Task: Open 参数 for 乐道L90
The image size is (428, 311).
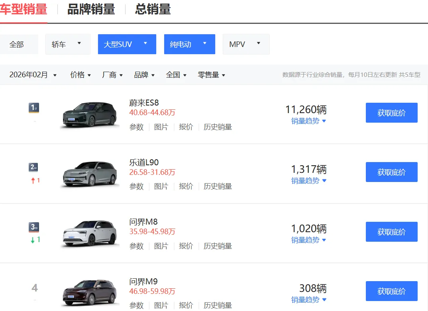Action: [x=136, y=186]
